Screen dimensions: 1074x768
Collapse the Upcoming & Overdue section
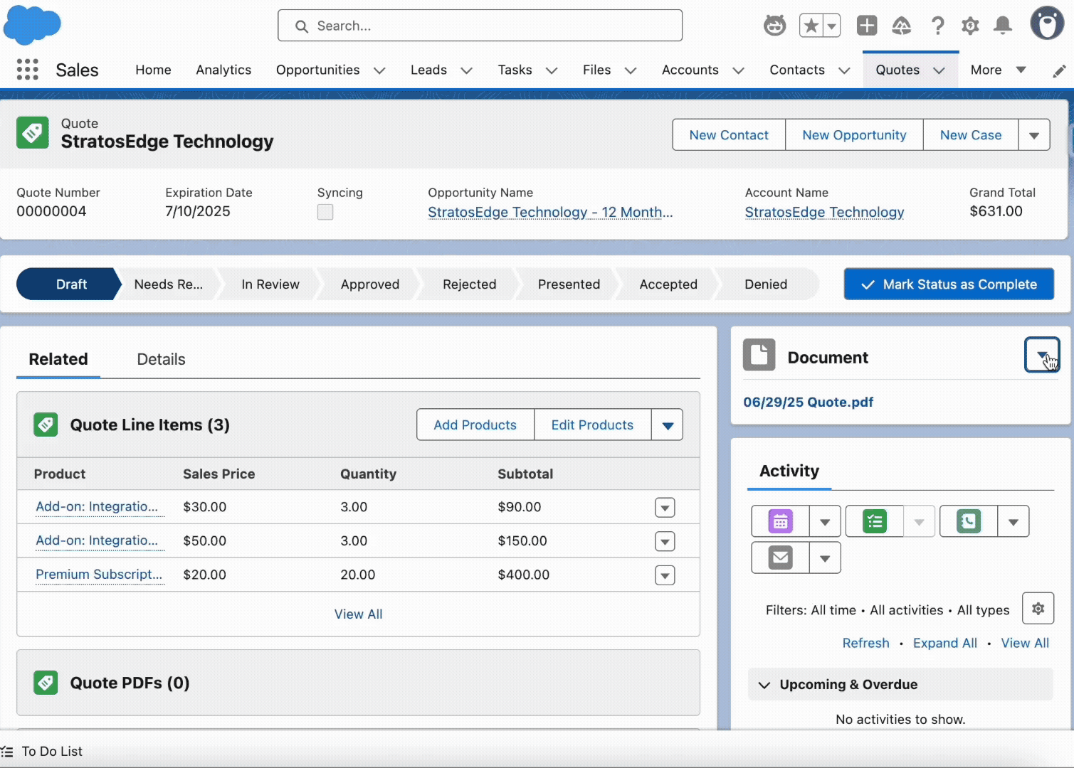point(764,685)
